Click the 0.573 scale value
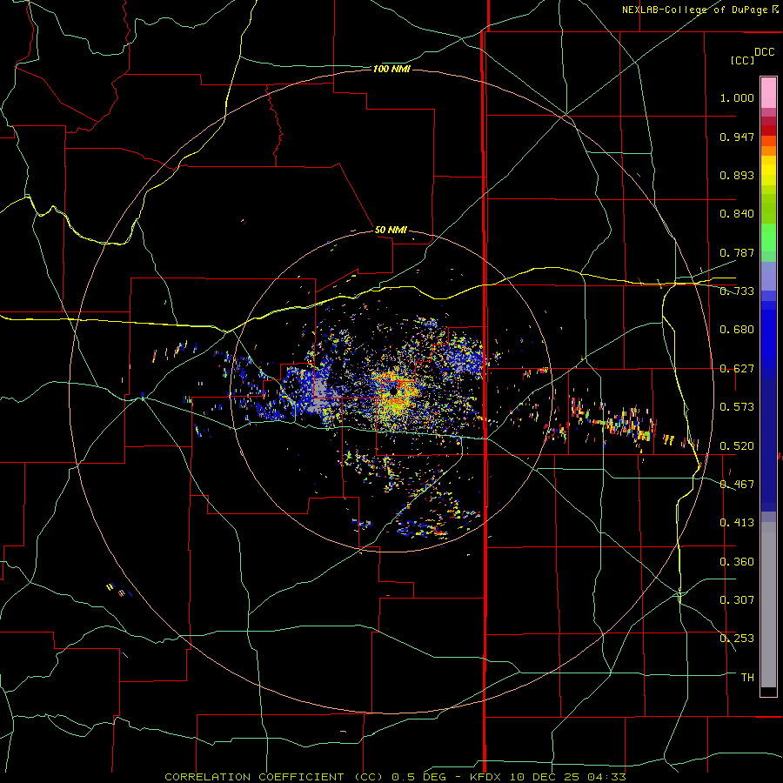The width and height of the screenshot is (783, 783). (x=737, y=407)
